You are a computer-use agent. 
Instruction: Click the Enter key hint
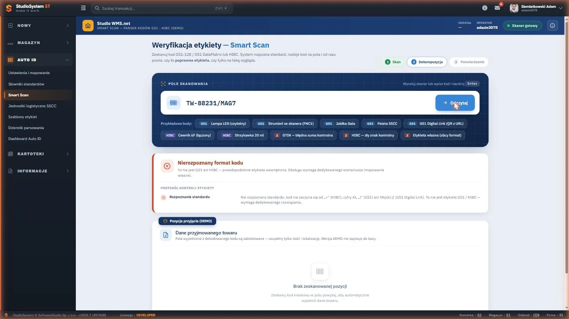472,84
